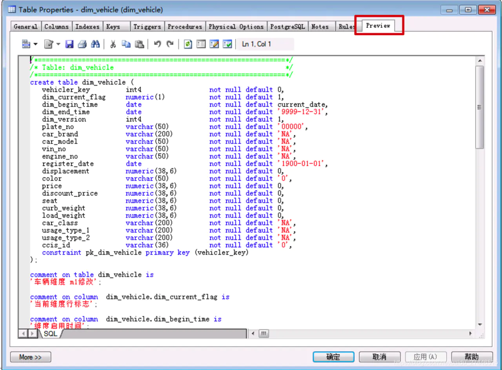
Task: Click the vertical scrollbar up arrow
Action: point(480,61)
